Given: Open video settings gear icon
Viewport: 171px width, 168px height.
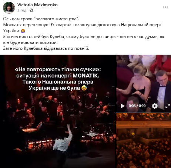Looking at the screenshot, I should tap(155, 106).
